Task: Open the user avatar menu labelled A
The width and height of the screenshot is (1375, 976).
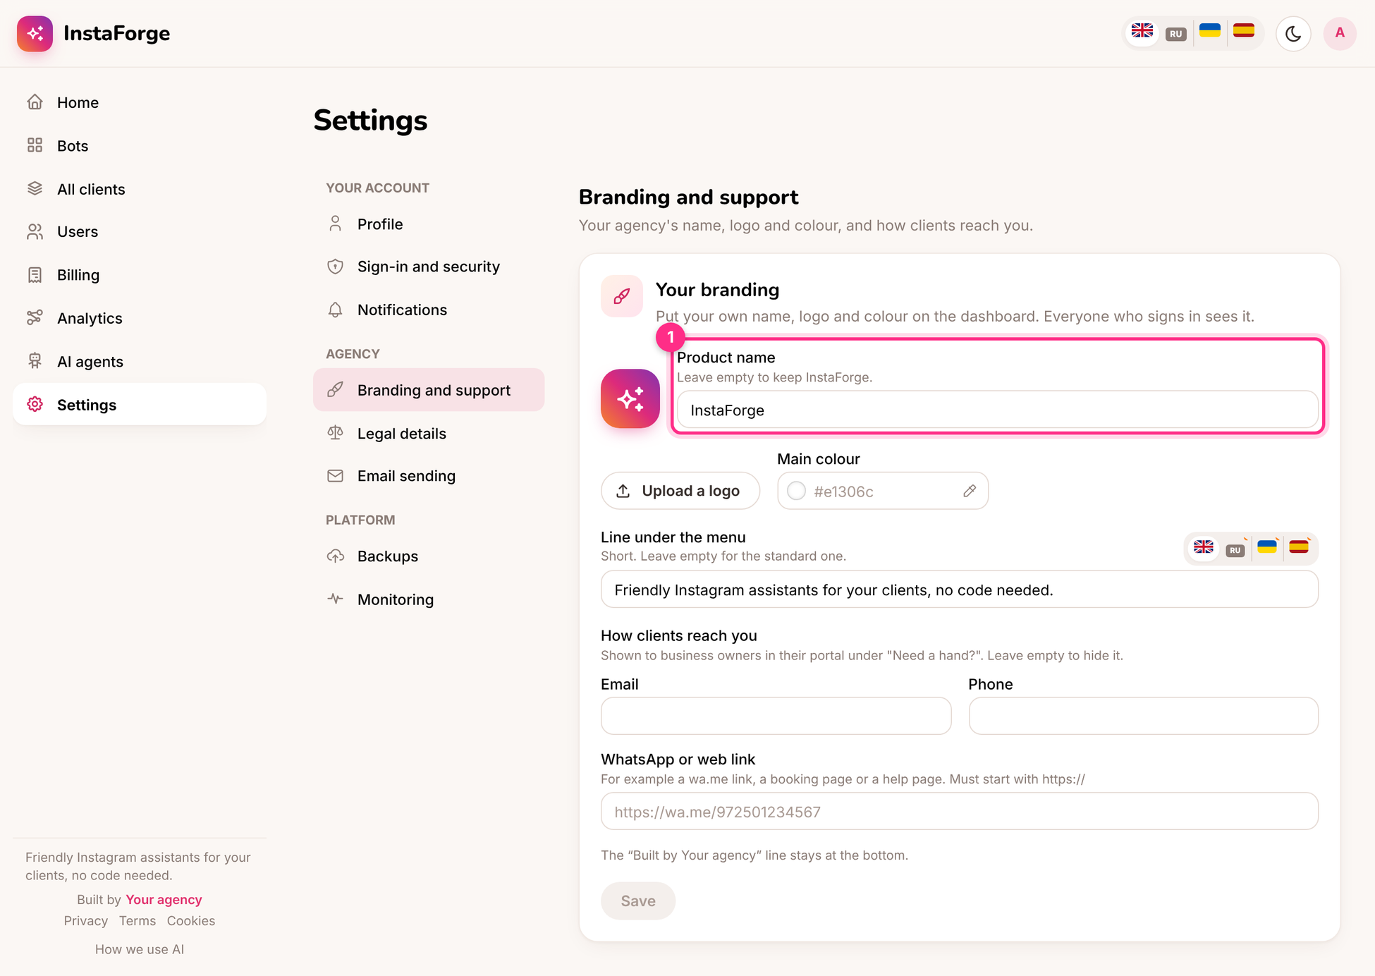Action: 1340,33
